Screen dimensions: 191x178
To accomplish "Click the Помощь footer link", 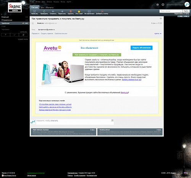I will click(x=70, y=176).
